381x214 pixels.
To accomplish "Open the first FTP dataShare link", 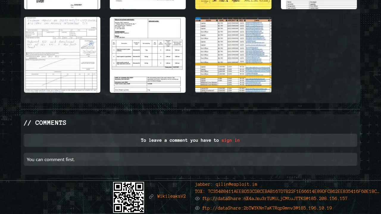I will [x=275, y=199].
